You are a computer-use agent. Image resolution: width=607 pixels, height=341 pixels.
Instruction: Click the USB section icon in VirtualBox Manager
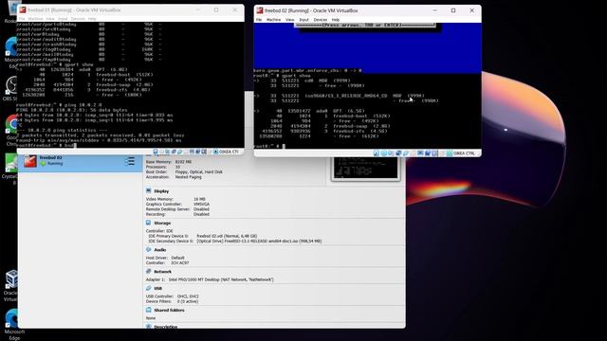[x=149, y=288]
